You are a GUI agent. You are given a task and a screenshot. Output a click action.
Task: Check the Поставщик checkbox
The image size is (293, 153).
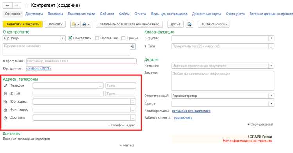[x=97, y=38]
